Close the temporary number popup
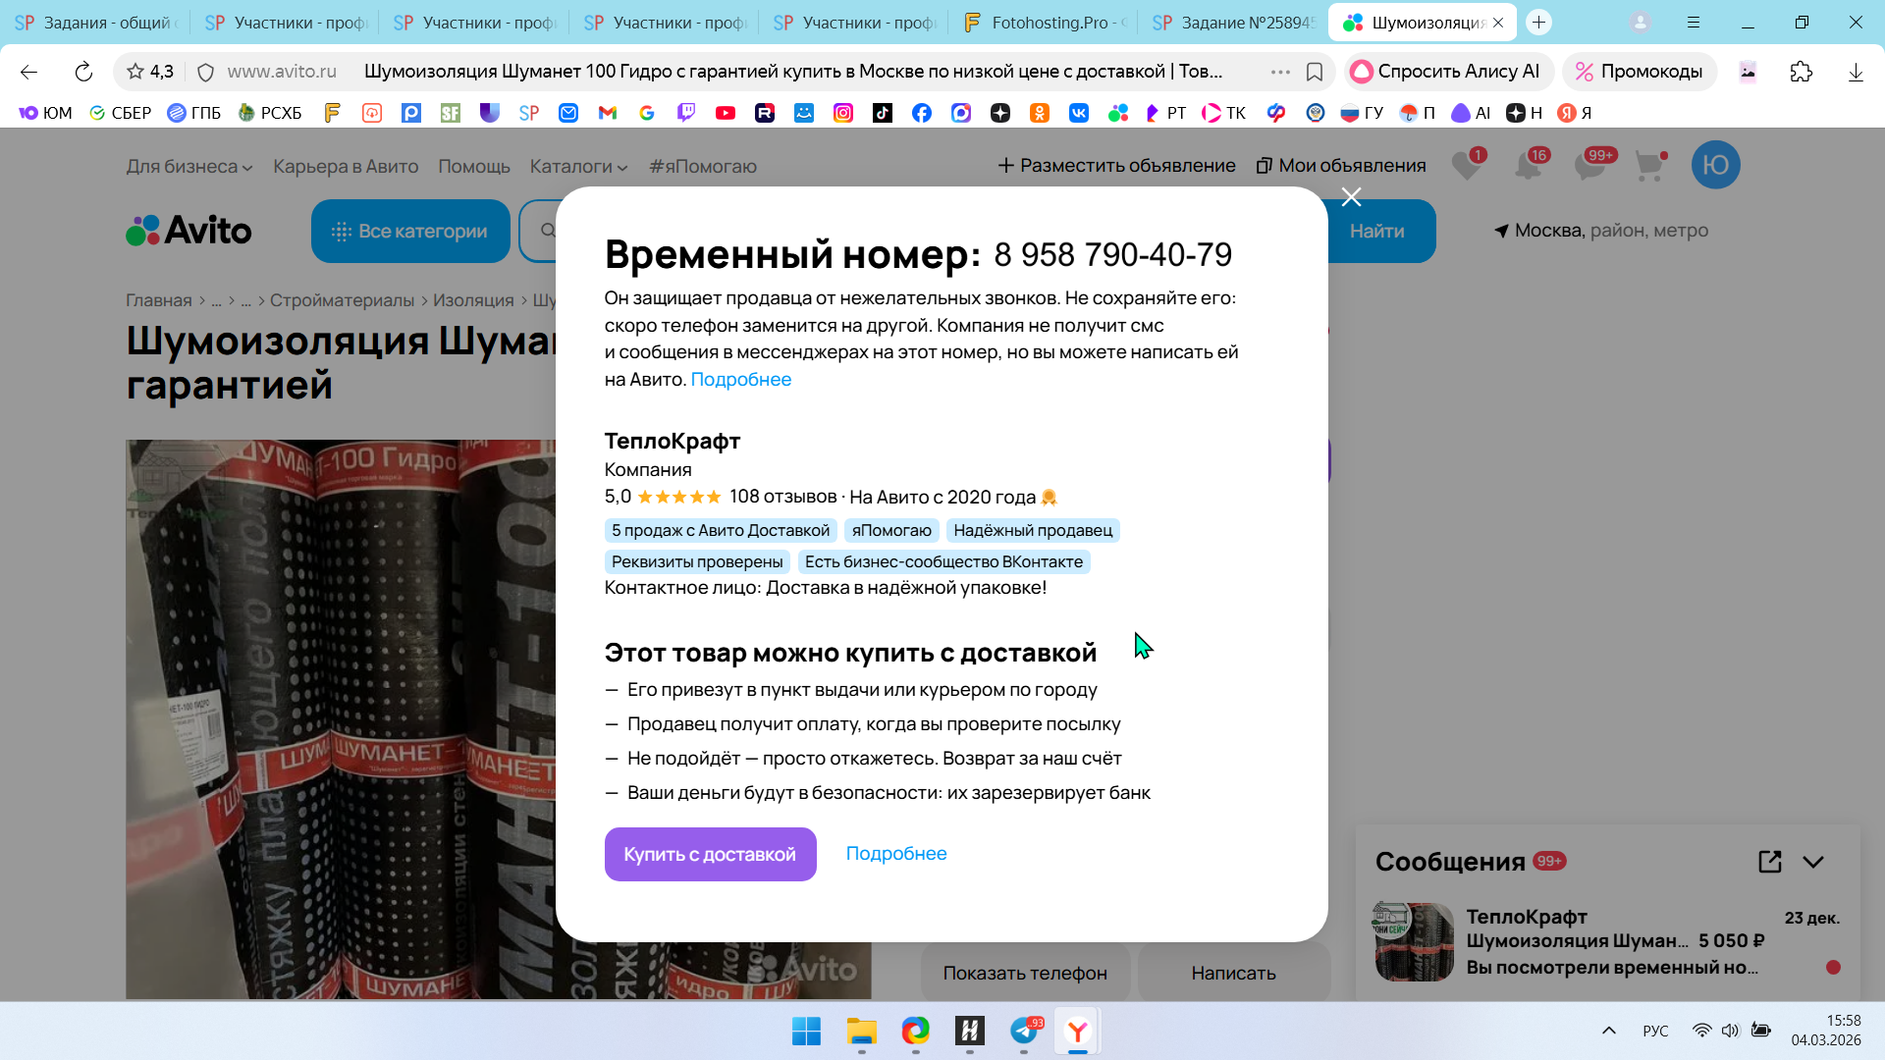The height and width of the screenshot is (1060, 1885). pos(1351,197)
